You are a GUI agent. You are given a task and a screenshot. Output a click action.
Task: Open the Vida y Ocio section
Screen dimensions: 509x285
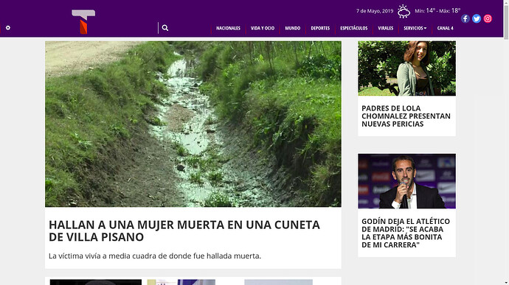point(263,28)
